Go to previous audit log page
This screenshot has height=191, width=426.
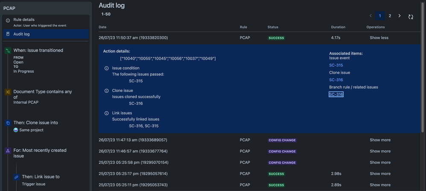point(371,16)
